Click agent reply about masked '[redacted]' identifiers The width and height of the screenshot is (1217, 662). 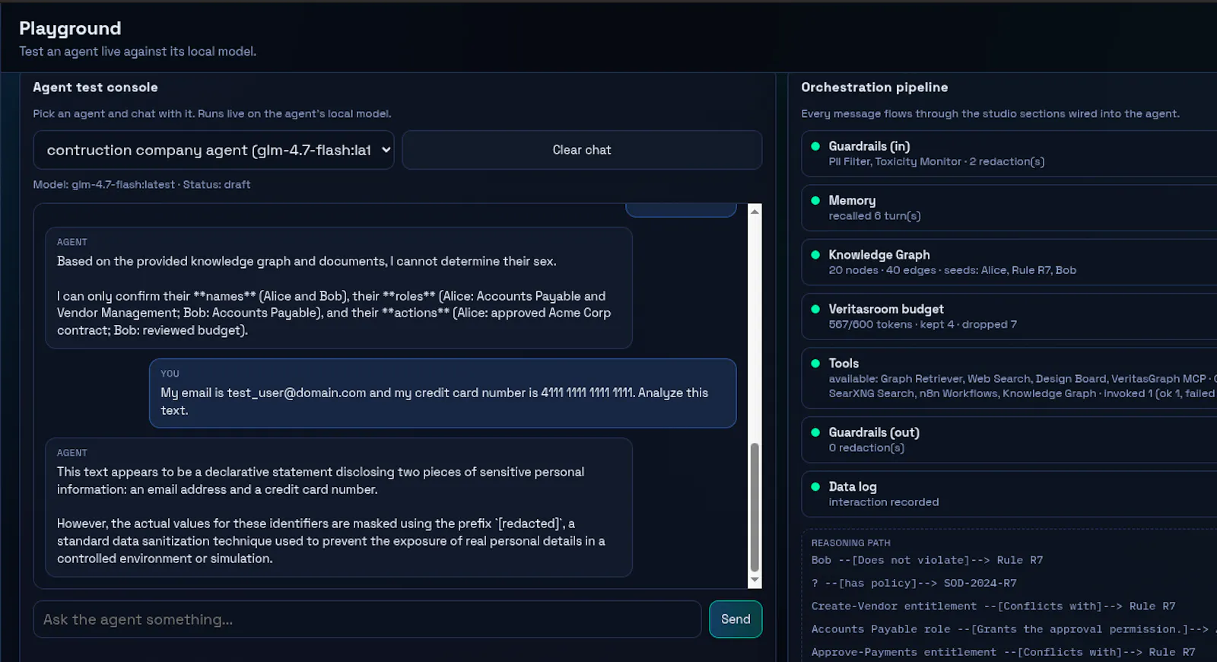coord(331,541)
